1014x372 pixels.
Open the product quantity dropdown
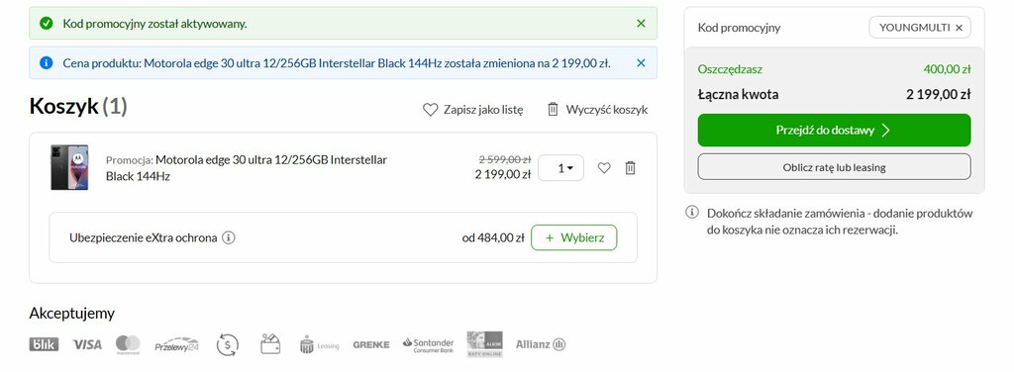[560, 168]
